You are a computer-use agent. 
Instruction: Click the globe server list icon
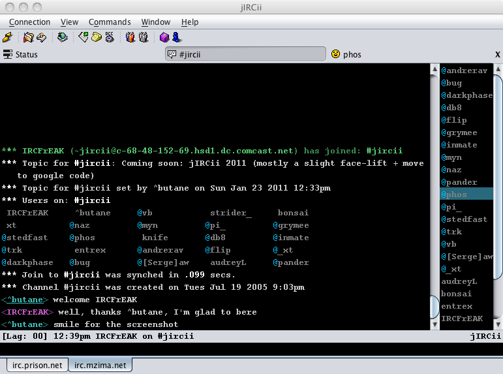coord(62,38)
